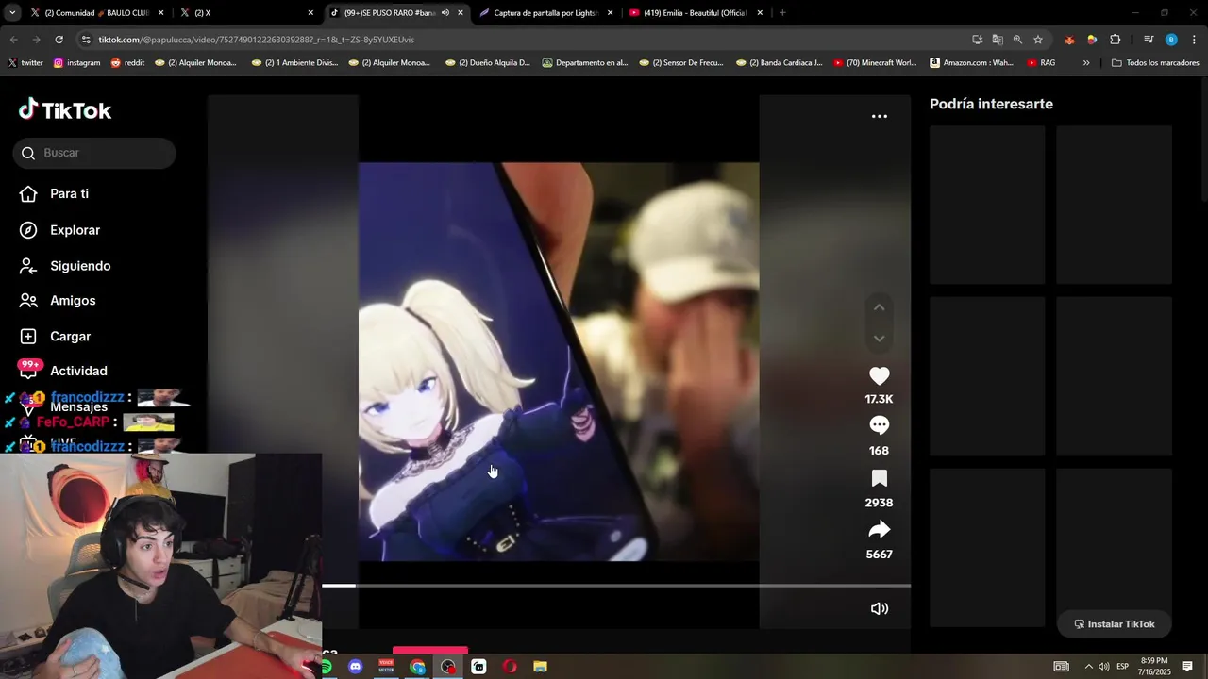This screenshot has height=679, width=1208.
Task: Seek on the video progress bar
Action: click(616, 586)
